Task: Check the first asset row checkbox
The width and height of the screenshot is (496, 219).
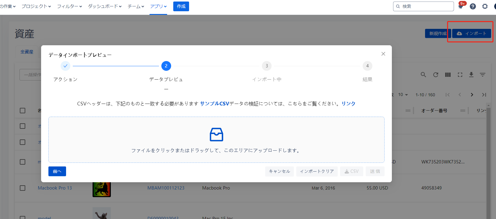Action: point(23,126)
